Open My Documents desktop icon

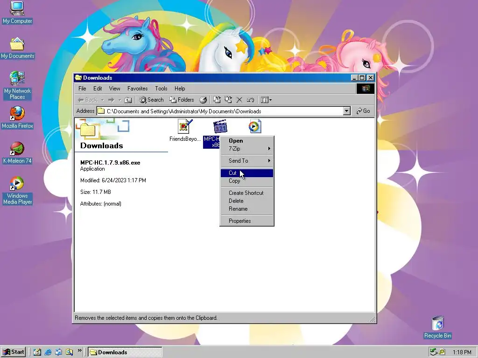pyautogui.click(x=17, y=48)
